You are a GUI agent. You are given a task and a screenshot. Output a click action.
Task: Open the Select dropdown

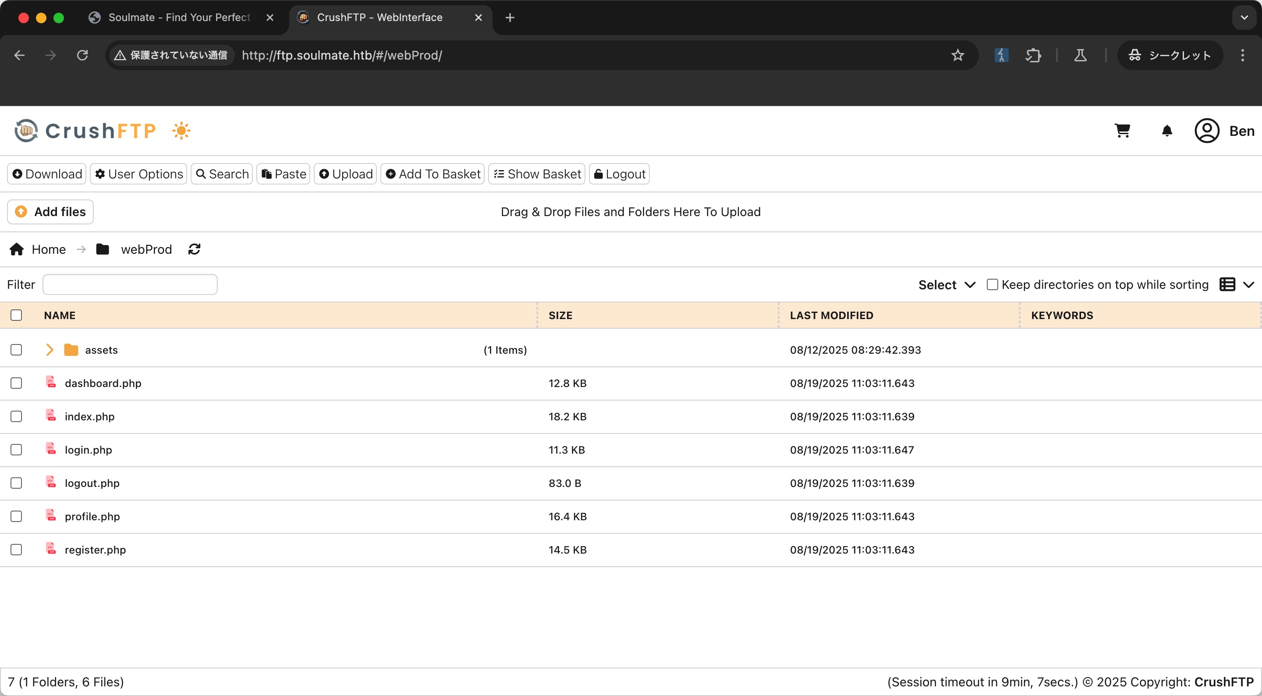coord(946,285)
